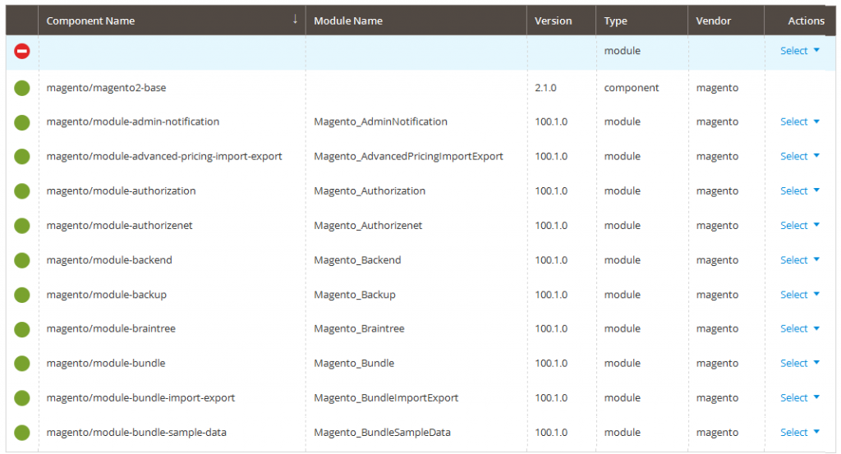
Task: Expand Select actions for Magento_Backup
Action: [800, 295]
